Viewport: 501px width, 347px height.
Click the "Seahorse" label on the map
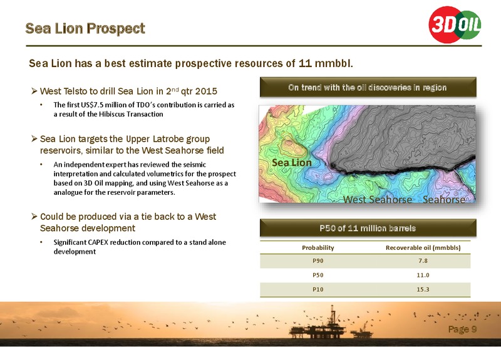444,199
